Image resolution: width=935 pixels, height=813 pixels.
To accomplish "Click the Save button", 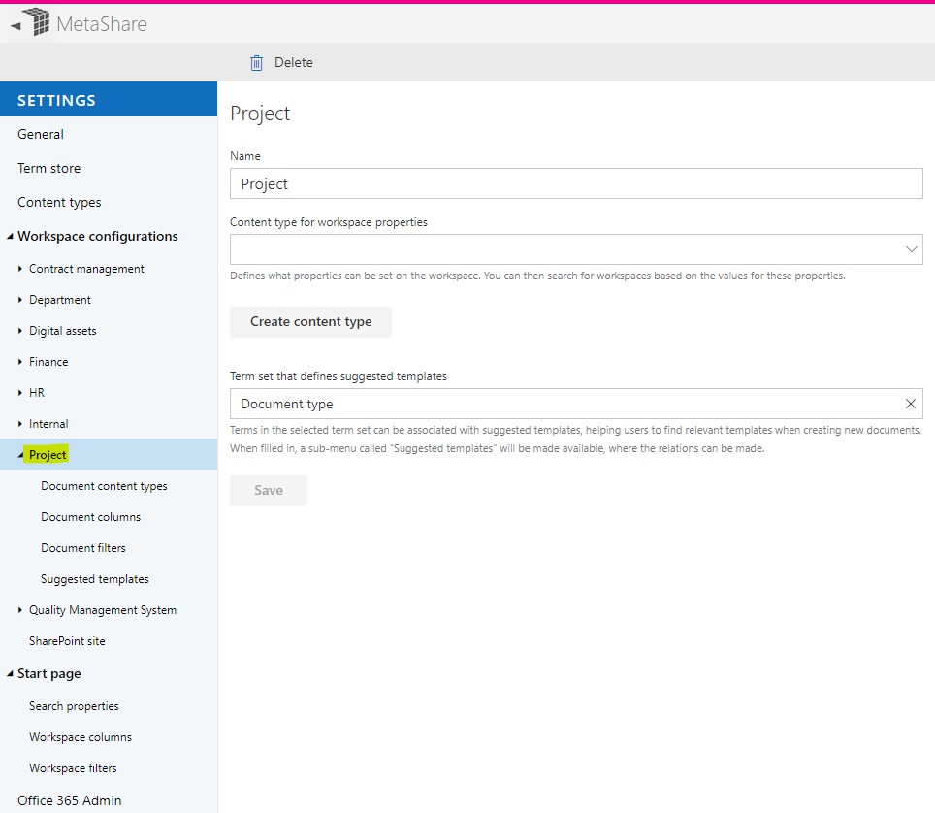I will 268,490.
